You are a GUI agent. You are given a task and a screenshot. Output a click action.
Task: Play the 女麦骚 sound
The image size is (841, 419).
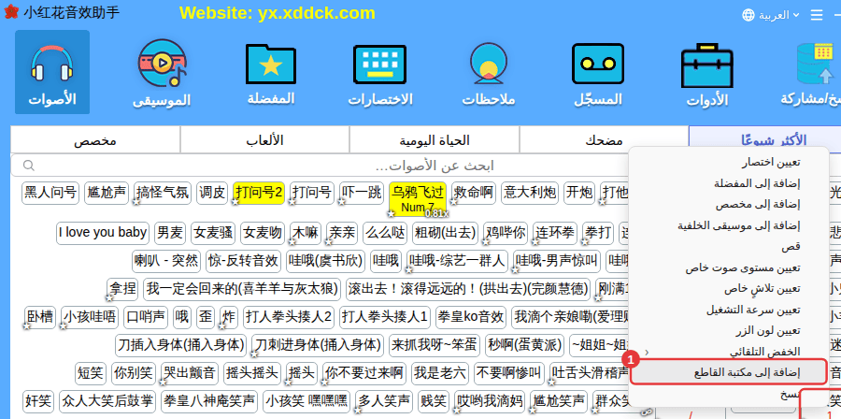(213, 233)
